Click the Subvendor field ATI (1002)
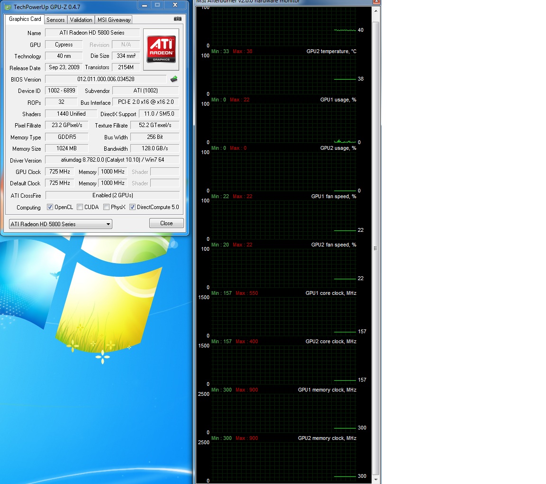Viewport: 546px width, 484px height. (146, 91)
